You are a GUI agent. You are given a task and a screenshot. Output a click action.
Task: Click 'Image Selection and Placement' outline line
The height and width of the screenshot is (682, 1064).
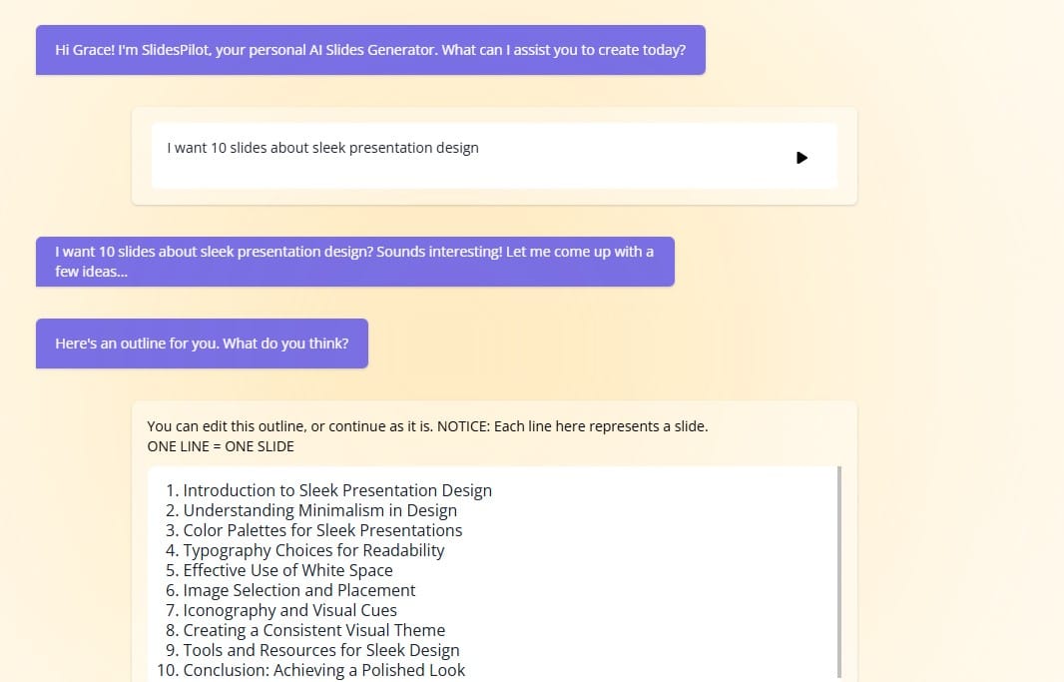point(298,590)
